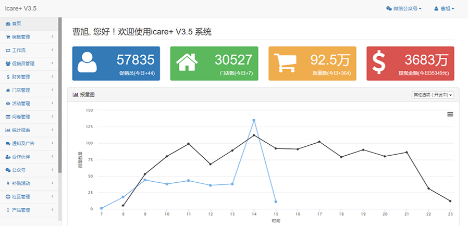The height and width of the screenshot is (226, 468).
Task: Expand 销售管理 with its chevron arrow
Action: tap(52, 37)
